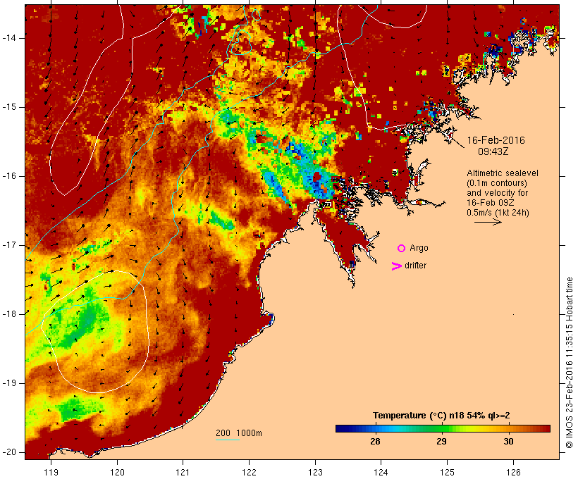
Task: Click the '(0.1m contours)' text
Action: [x=497, y=183]
